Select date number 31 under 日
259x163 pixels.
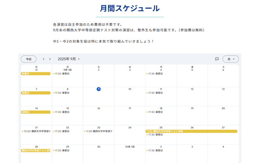click(36, 70)
